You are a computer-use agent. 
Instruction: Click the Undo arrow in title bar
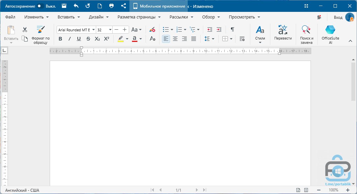click(x=76, y=6)
